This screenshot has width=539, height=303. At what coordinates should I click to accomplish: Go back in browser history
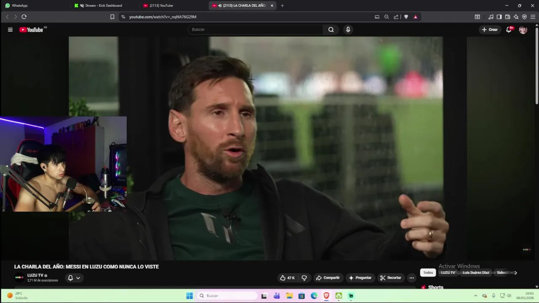point(7,17)
